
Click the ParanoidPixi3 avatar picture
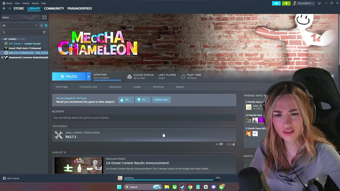[295, 3]
